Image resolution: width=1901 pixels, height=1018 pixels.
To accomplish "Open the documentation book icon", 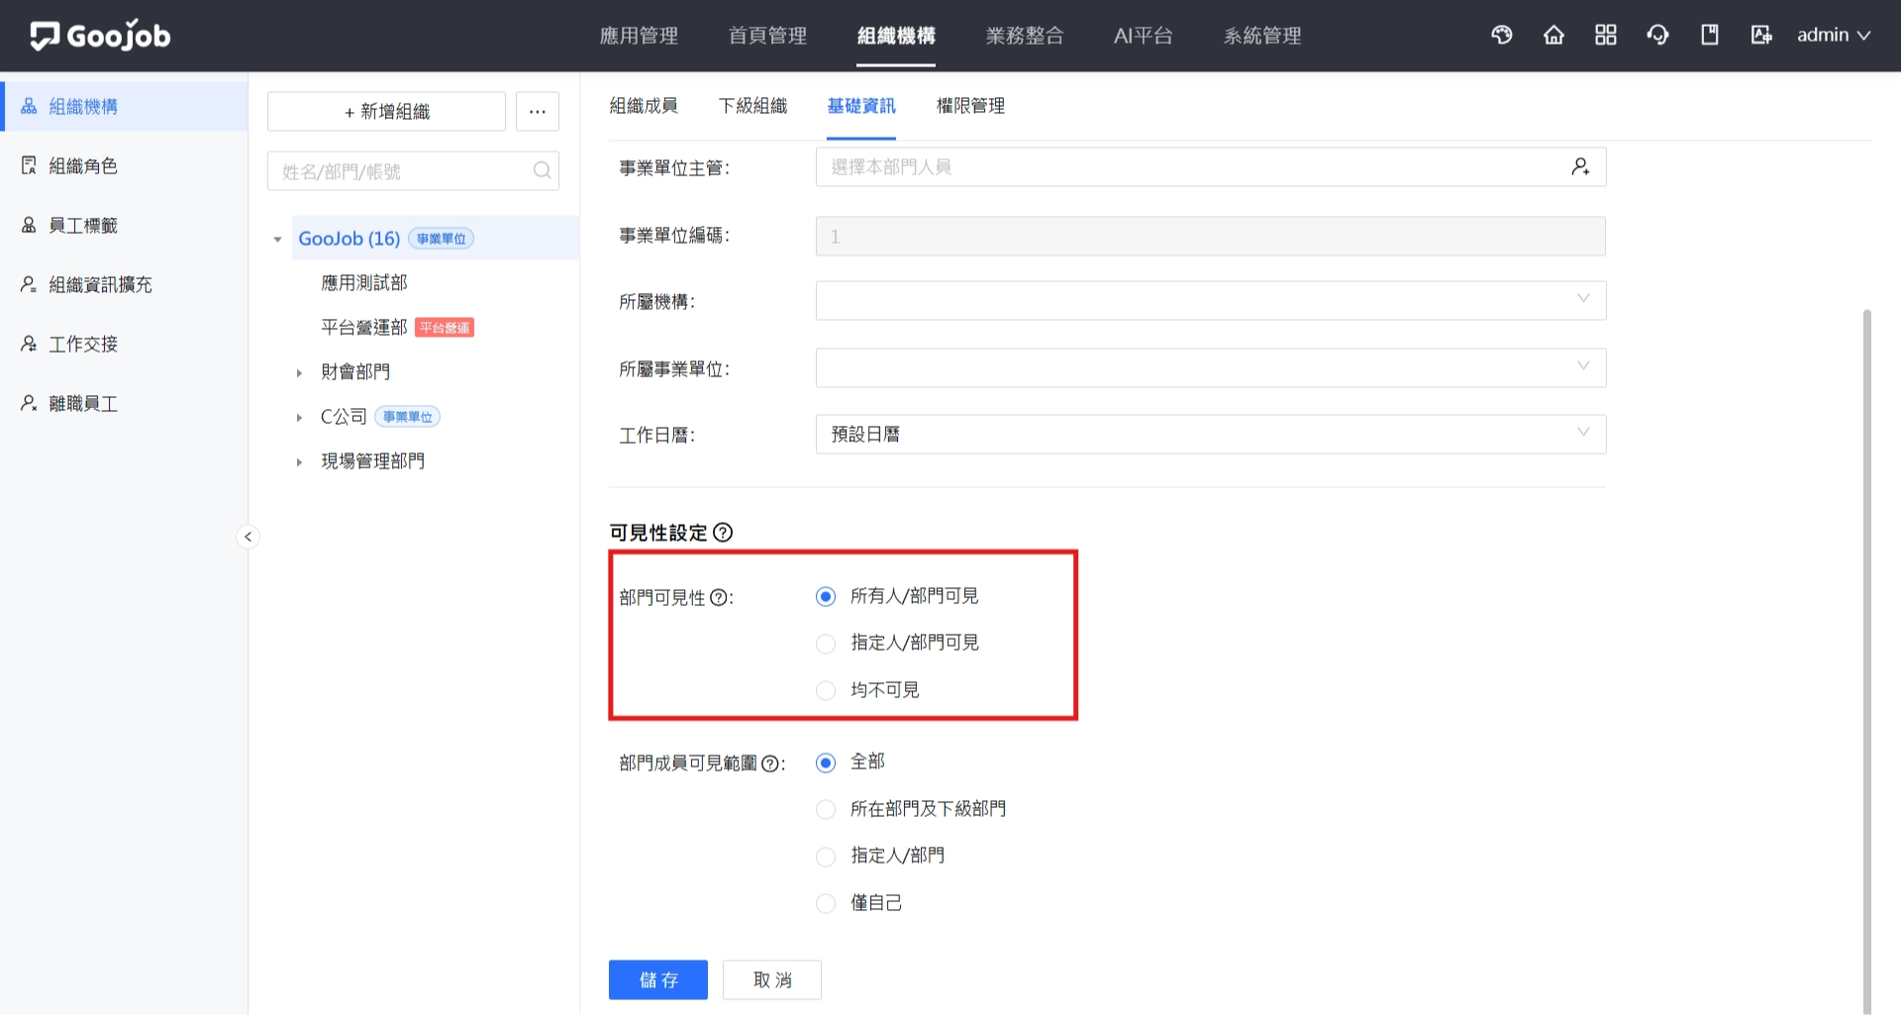I will point(1709,36).
